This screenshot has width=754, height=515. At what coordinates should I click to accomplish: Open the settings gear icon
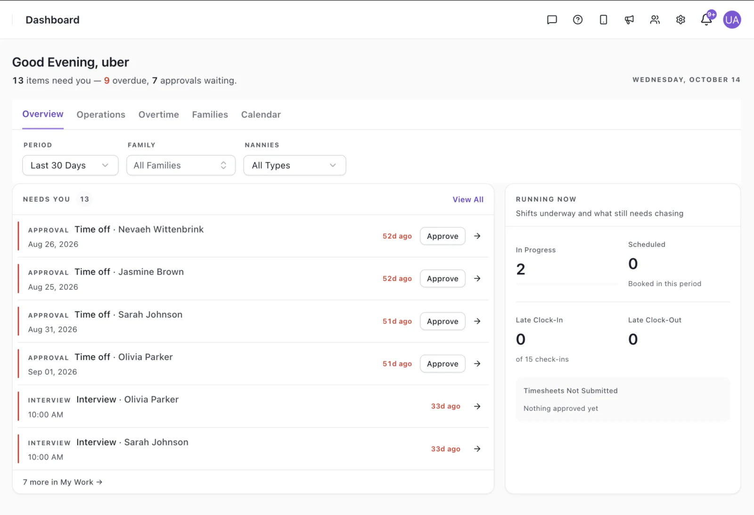pos(680,20)
